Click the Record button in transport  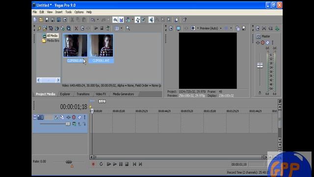point(93,164)
